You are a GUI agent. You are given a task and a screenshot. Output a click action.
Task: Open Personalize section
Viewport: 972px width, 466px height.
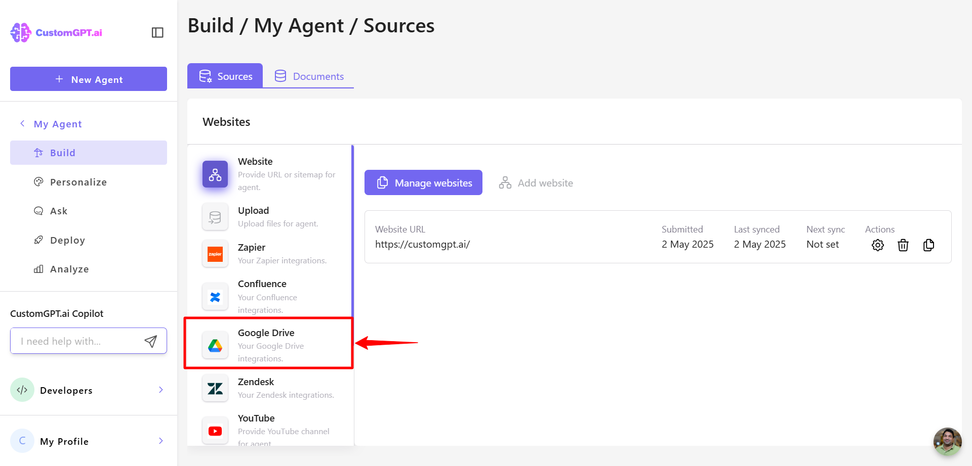89,182
